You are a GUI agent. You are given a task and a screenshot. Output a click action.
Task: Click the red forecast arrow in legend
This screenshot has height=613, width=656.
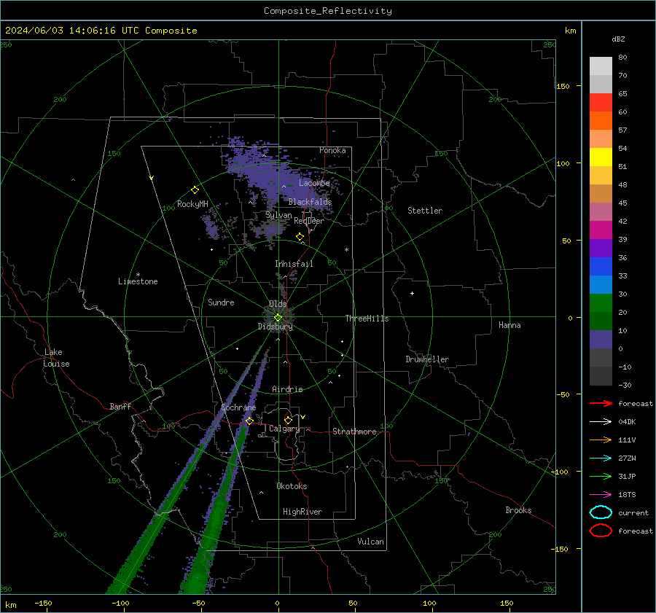[601, 403]
